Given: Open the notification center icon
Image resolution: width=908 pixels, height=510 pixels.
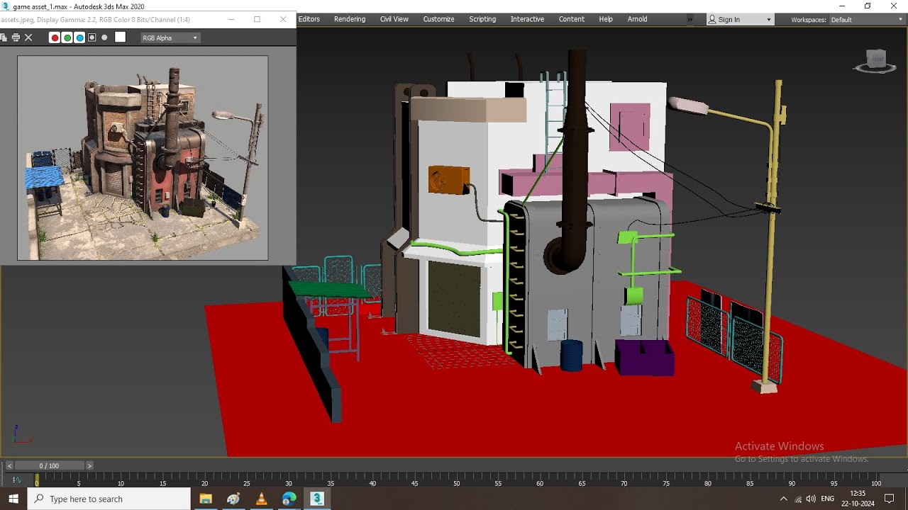Looking at the screenshot, I should (890, 499).
